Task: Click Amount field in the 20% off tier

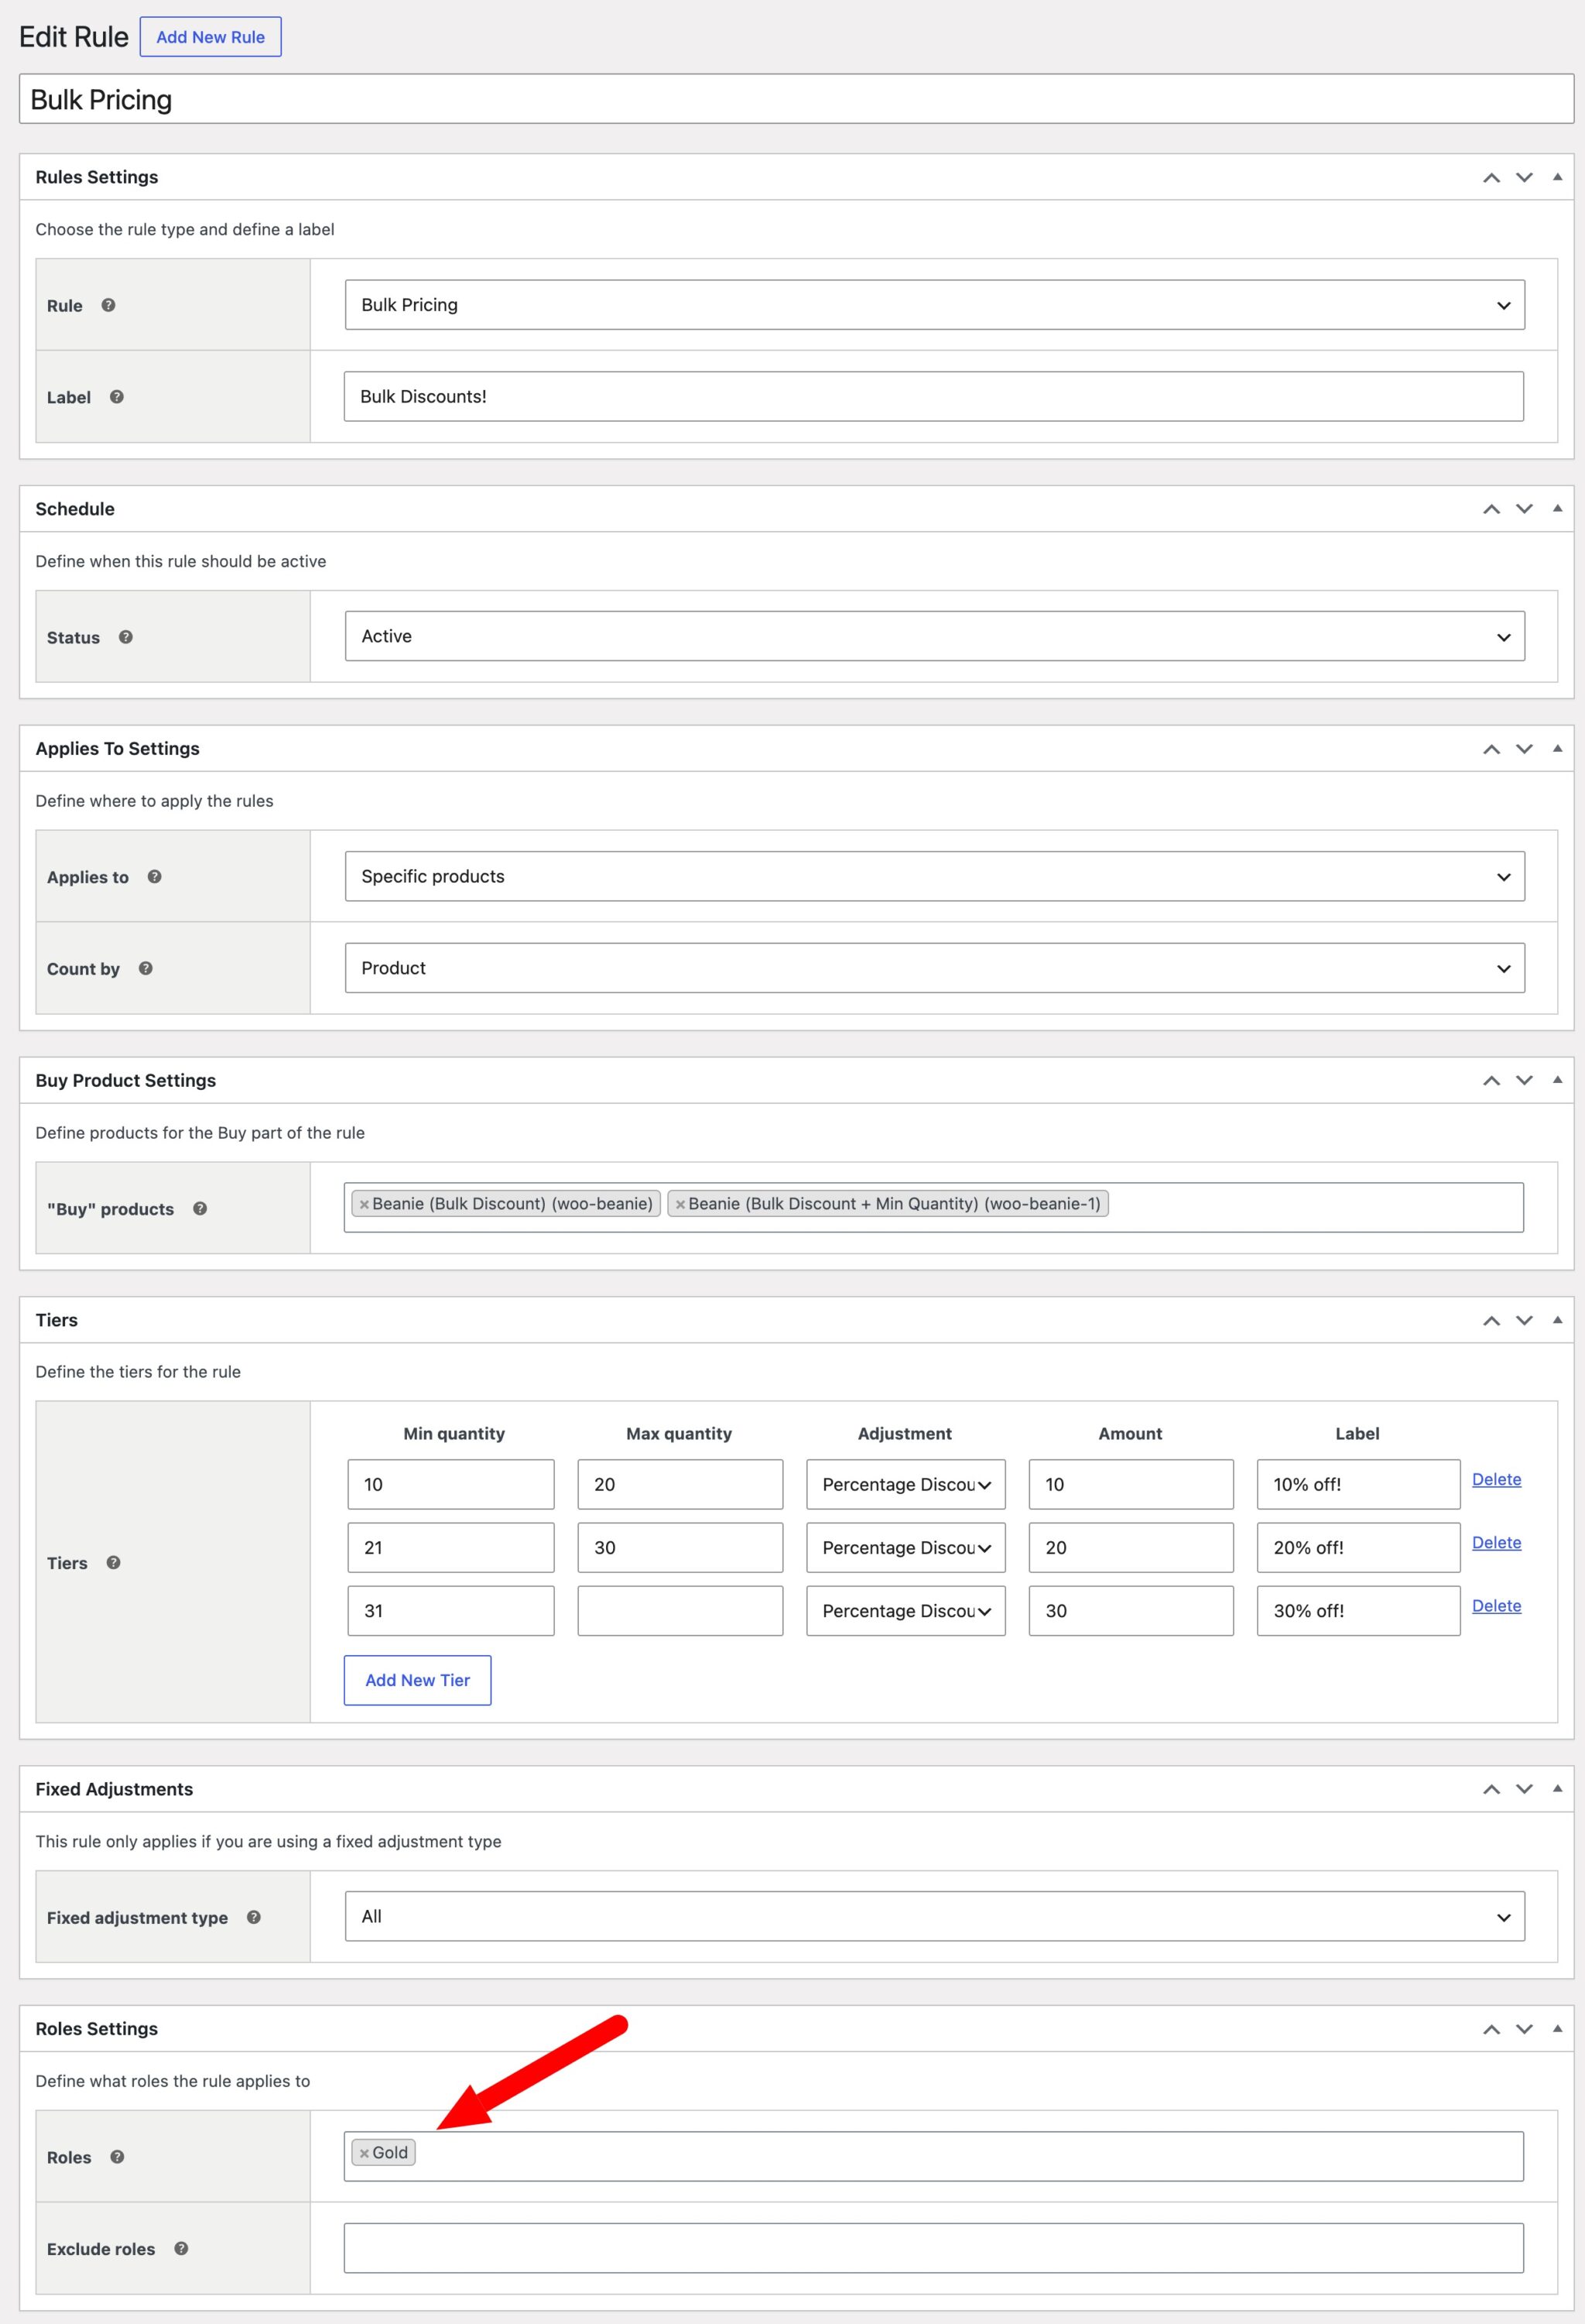Action: point(1131,1547)
